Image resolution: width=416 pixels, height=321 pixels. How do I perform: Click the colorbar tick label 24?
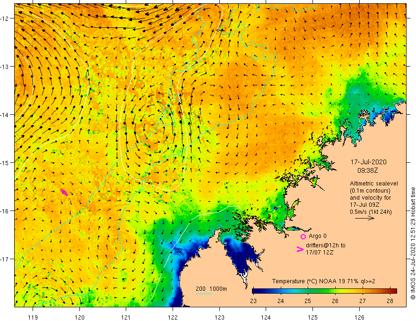280,301
